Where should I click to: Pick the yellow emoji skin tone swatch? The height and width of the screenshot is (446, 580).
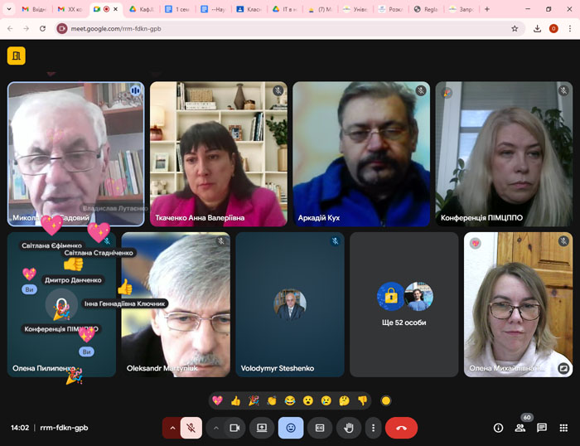coord(385,400)
